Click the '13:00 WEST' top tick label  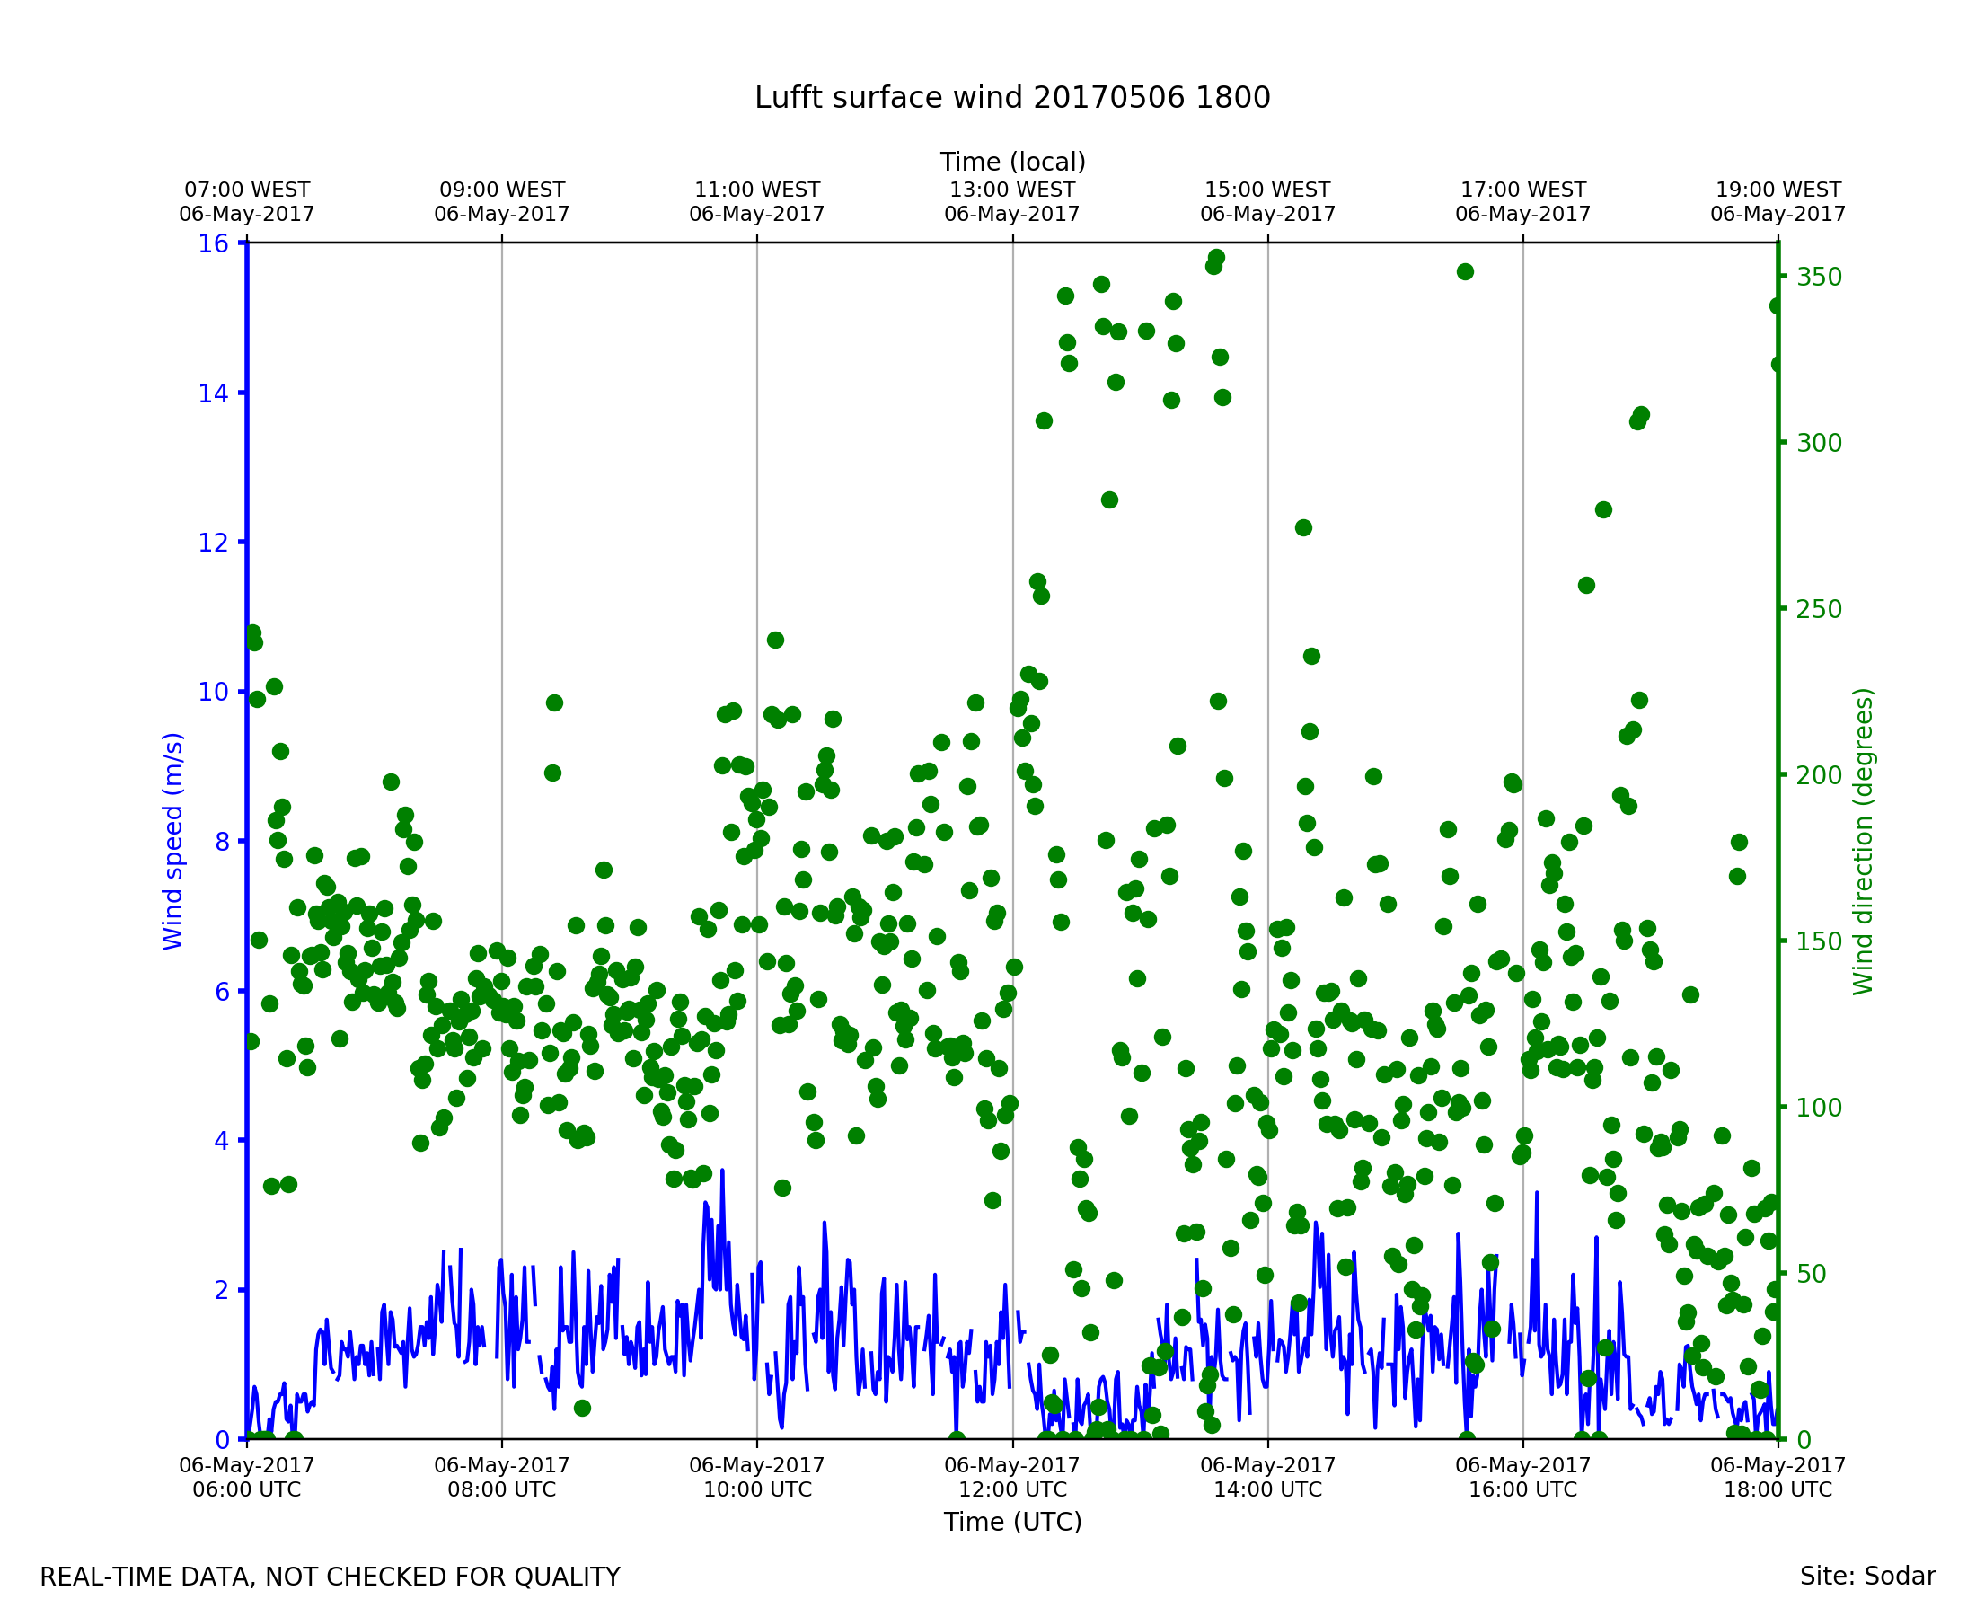pos(1012,190)
